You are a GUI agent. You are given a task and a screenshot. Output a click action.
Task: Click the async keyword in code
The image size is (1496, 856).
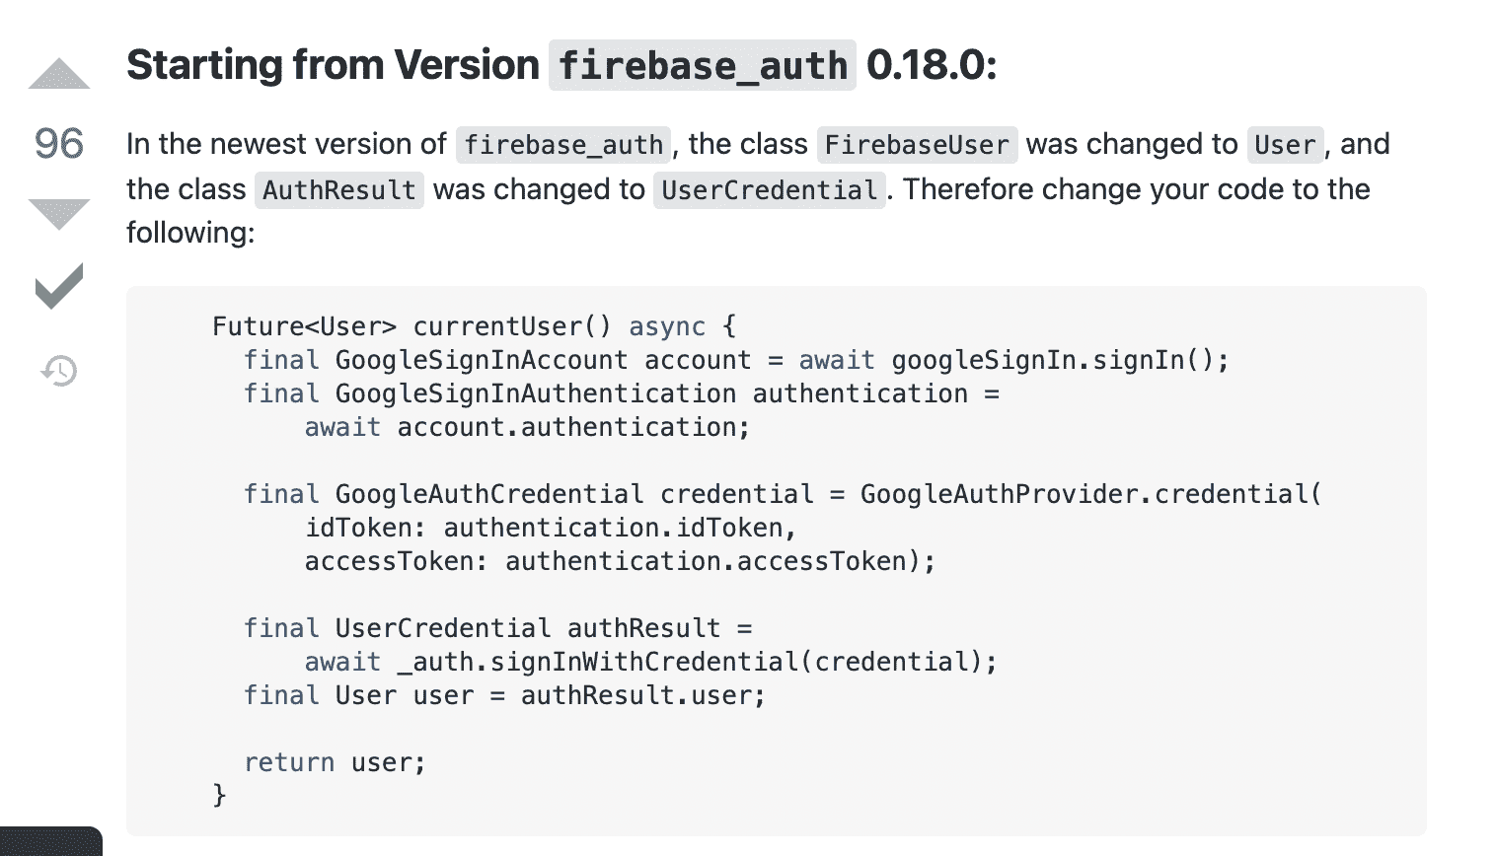(x=667, y=326)
